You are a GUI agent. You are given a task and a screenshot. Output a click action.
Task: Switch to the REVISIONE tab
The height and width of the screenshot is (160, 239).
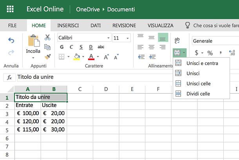[124, 25]
